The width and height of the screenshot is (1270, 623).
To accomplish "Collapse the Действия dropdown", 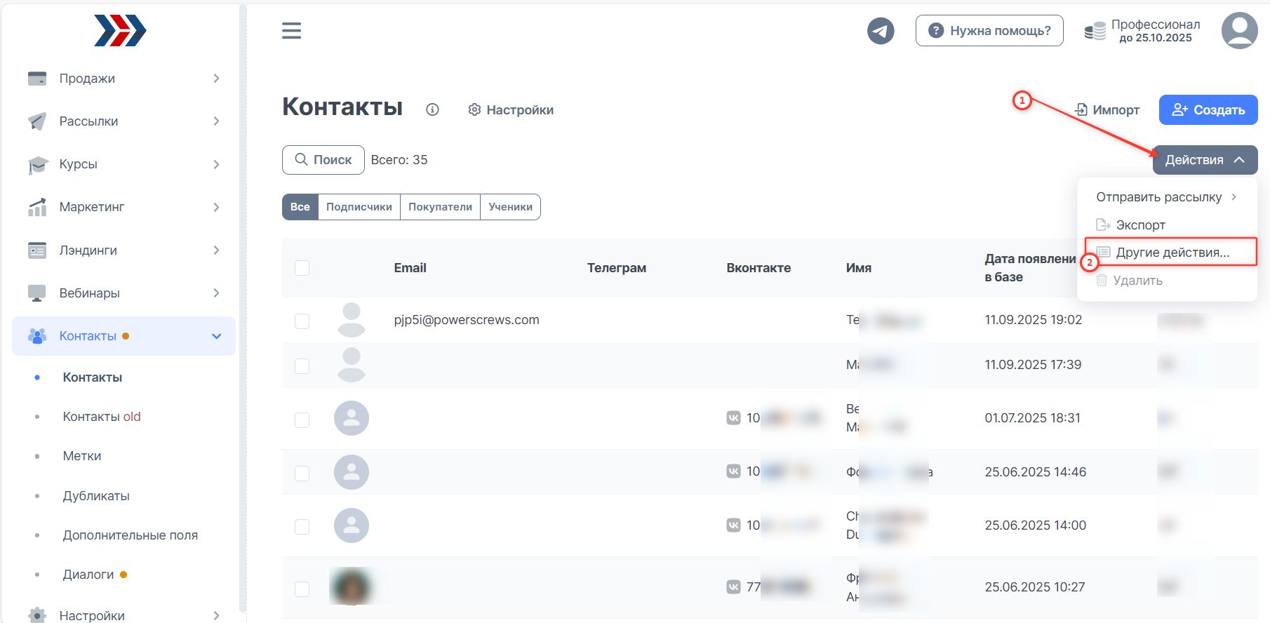I will point(1204,160).
